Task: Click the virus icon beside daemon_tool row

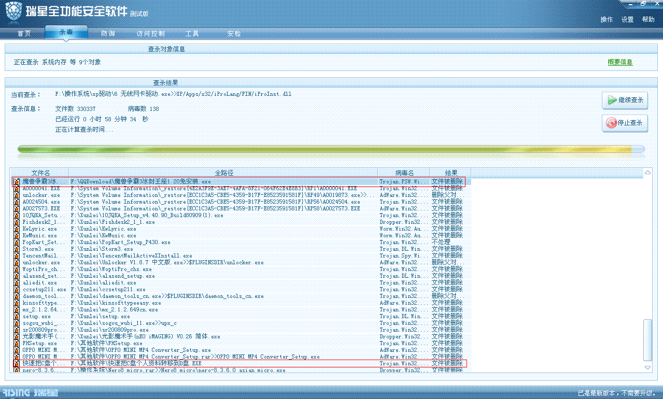Action: click(17, 296)
